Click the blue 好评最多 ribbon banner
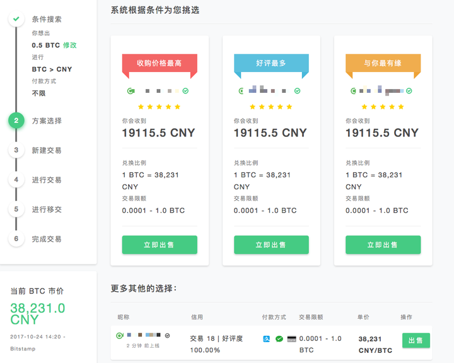This screenshot has width=454, height=363. coord(271,63)
